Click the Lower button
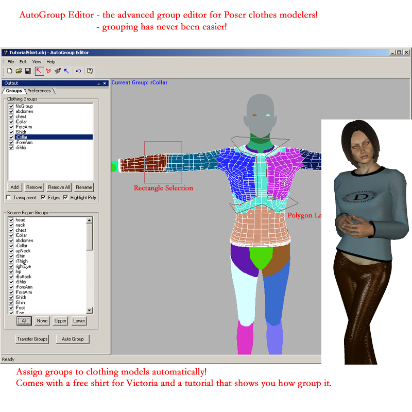412x412 pixels. pos(79,321)
